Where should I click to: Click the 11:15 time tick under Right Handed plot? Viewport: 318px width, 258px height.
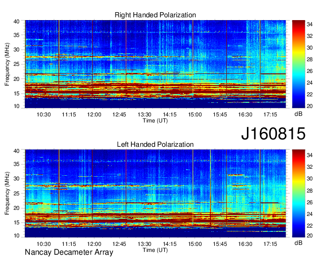point(69,115)
